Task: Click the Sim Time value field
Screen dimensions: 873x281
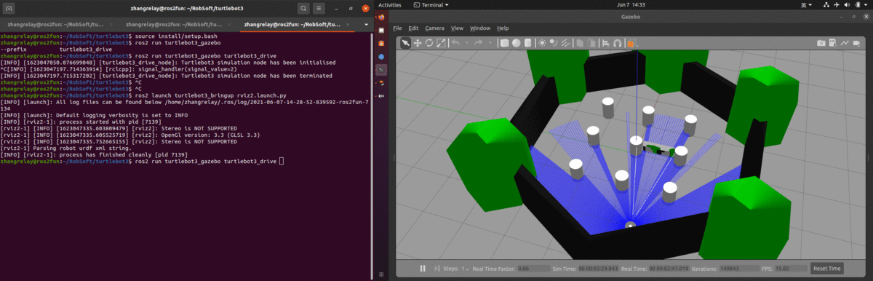Action: tap(598, 269)
